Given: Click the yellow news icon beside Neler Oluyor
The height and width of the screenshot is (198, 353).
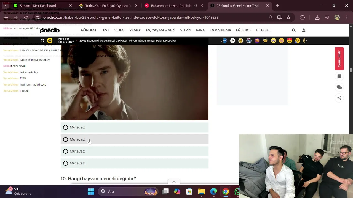Looking at the screenshot, I should coord(50,40).
